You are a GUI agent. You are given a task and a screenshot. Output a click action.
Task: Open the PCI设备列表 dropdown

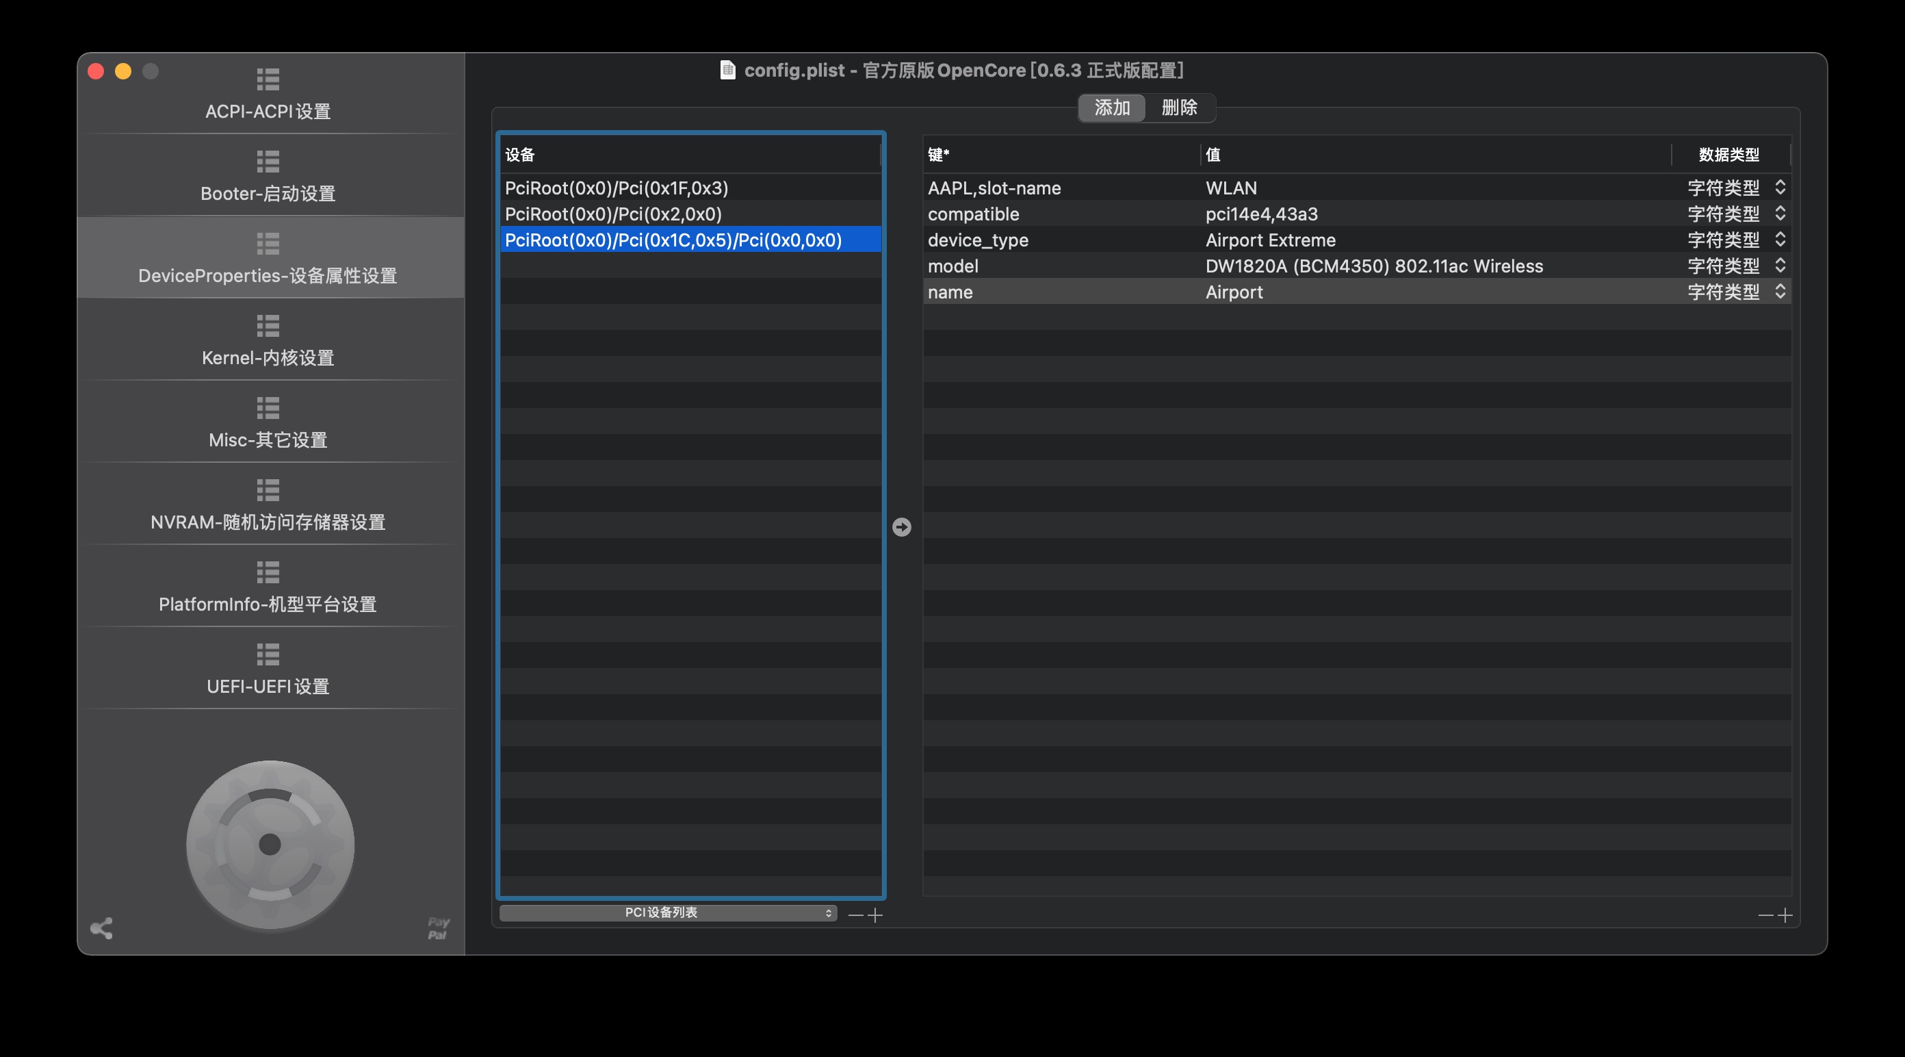[x=667, y=913]
